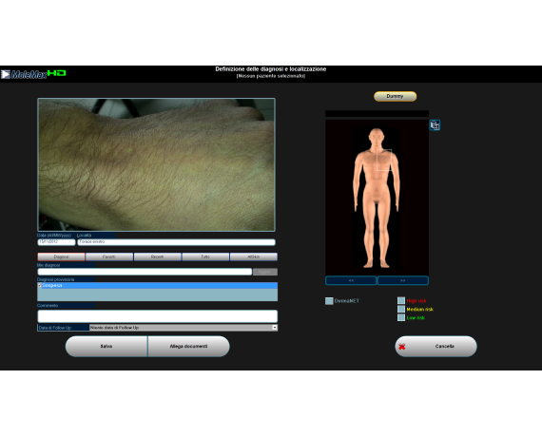Click the Località input field
The width and height of the screenshot is (542, 437).
(x=176, y=242)
